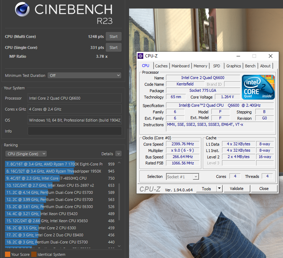283x258 pixels.
Task: Open the Minimum Test Duration dropdown
Action: (x=84, y=75)
